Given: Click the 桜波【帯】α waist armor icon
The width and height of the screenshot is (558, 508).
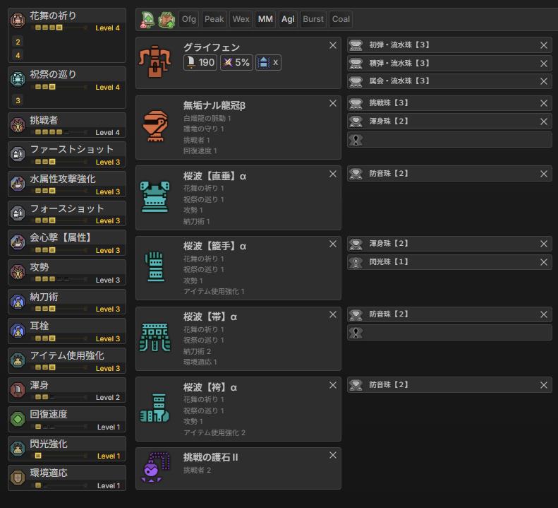Looking at the screenshot, I should [155, 338].
